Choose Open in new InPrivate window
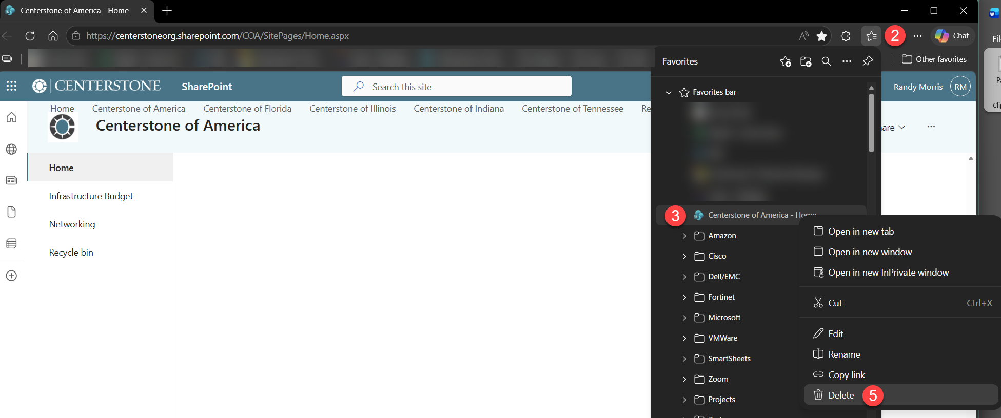Viewport: 1001px width, 418px height. pyautogui.click(x=901, y=273)
